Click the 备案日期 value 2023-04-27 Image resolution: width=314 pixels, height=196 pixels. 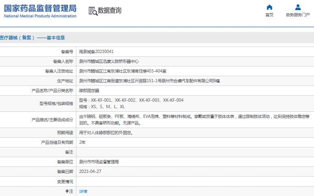click(90, 171)
